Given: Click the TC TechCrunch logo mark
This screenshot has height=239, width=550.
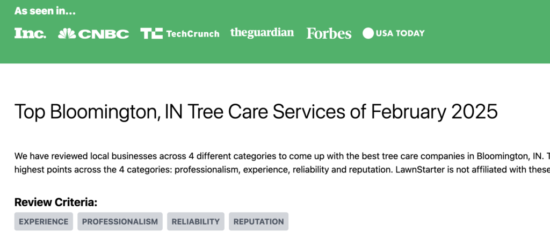Looking at the screenshot, I should tap(151, 33).
